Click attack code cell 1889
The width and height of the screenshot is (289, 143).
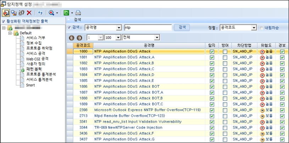[x=83, y=104]
